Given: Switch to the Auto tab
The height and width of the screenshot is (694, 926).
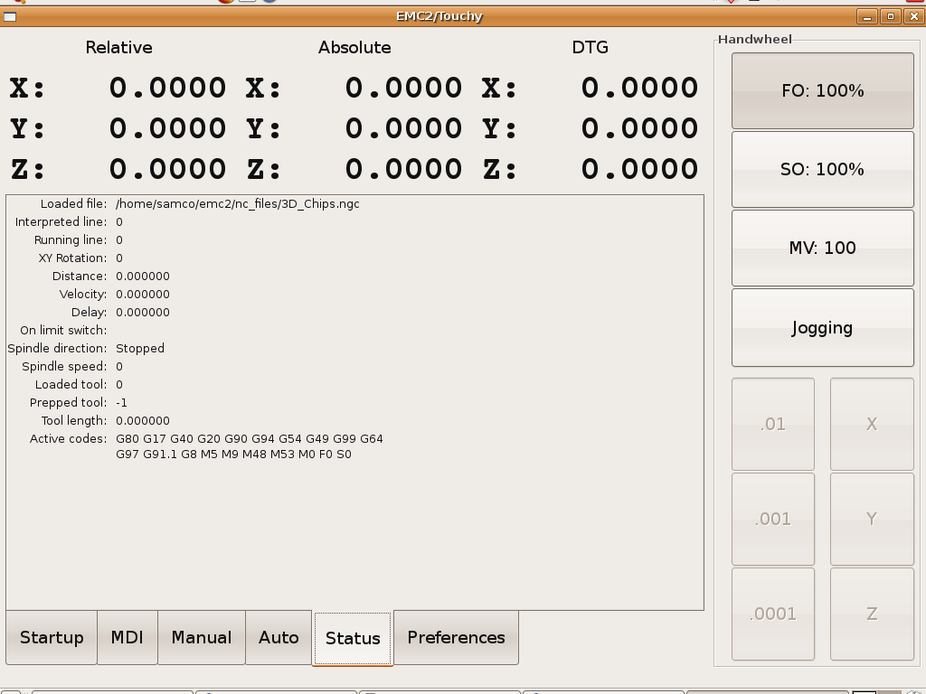Looking at the screenshot, I should click(x=279, y=637).
